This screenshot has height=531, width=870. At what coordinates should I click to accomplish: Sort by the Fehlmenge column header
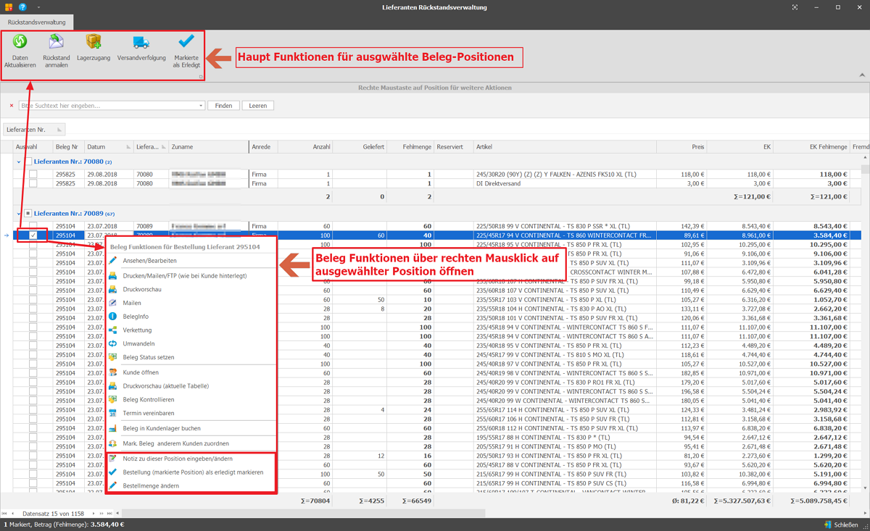(410, 147)
